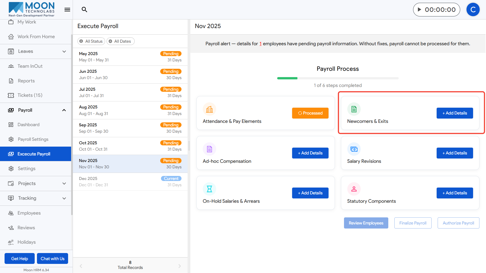This screenshot has width=486, height=273.
Task: Open Payroll Settings in sidebar
Action: tap(33, 139)
